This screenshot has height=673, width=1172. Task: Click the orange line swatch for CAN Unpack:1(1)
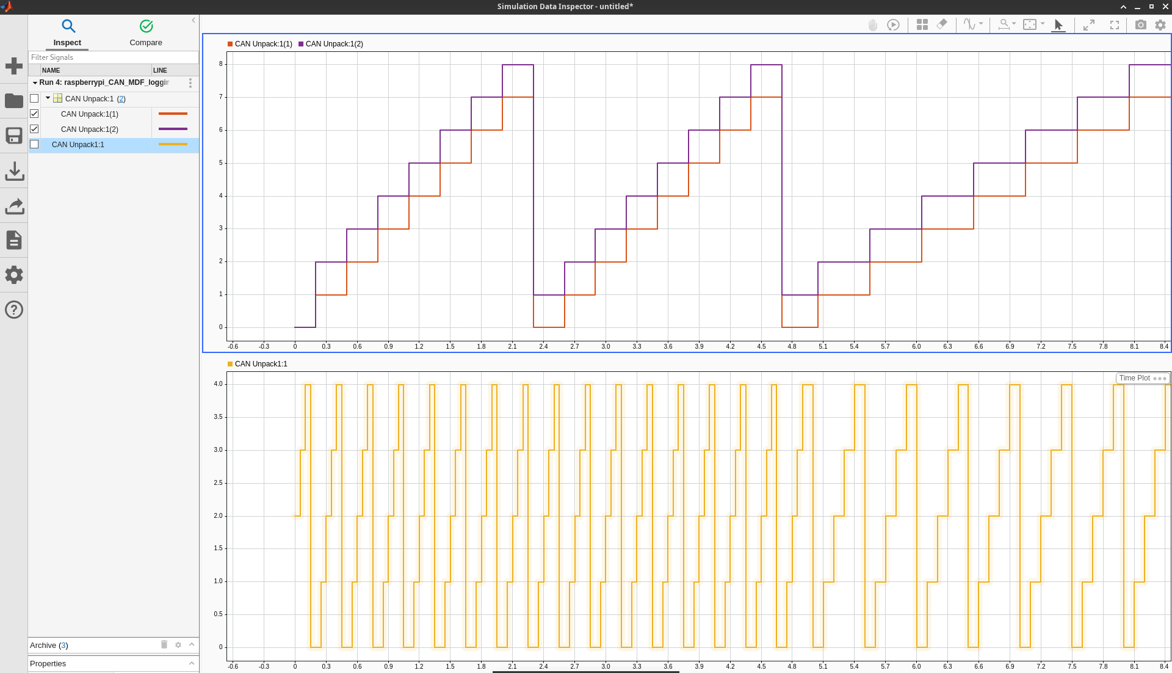173,114
